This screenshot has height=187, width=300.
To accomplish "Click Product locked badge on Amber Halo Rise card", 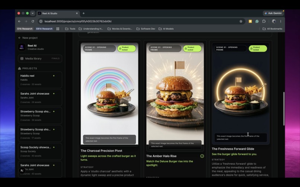I will [192, 49].
